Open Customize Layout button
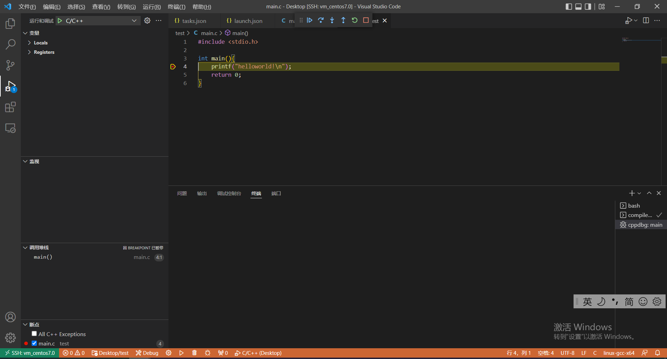The width and height of the screenshot is (667, 359). tap(602, 7)
